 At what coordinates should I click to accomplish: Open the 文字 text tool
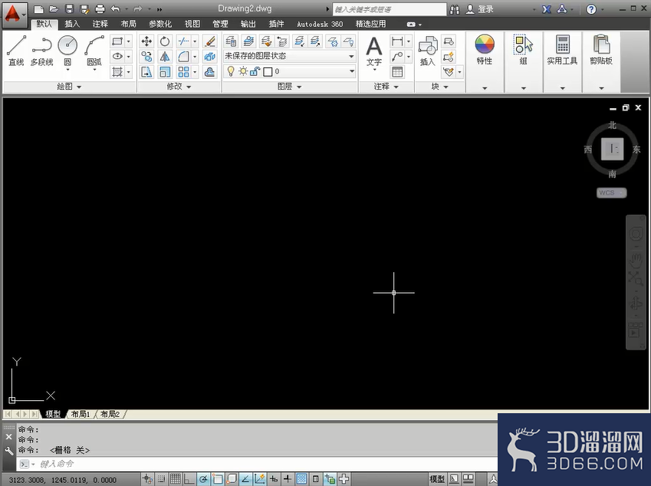(374, 52)
